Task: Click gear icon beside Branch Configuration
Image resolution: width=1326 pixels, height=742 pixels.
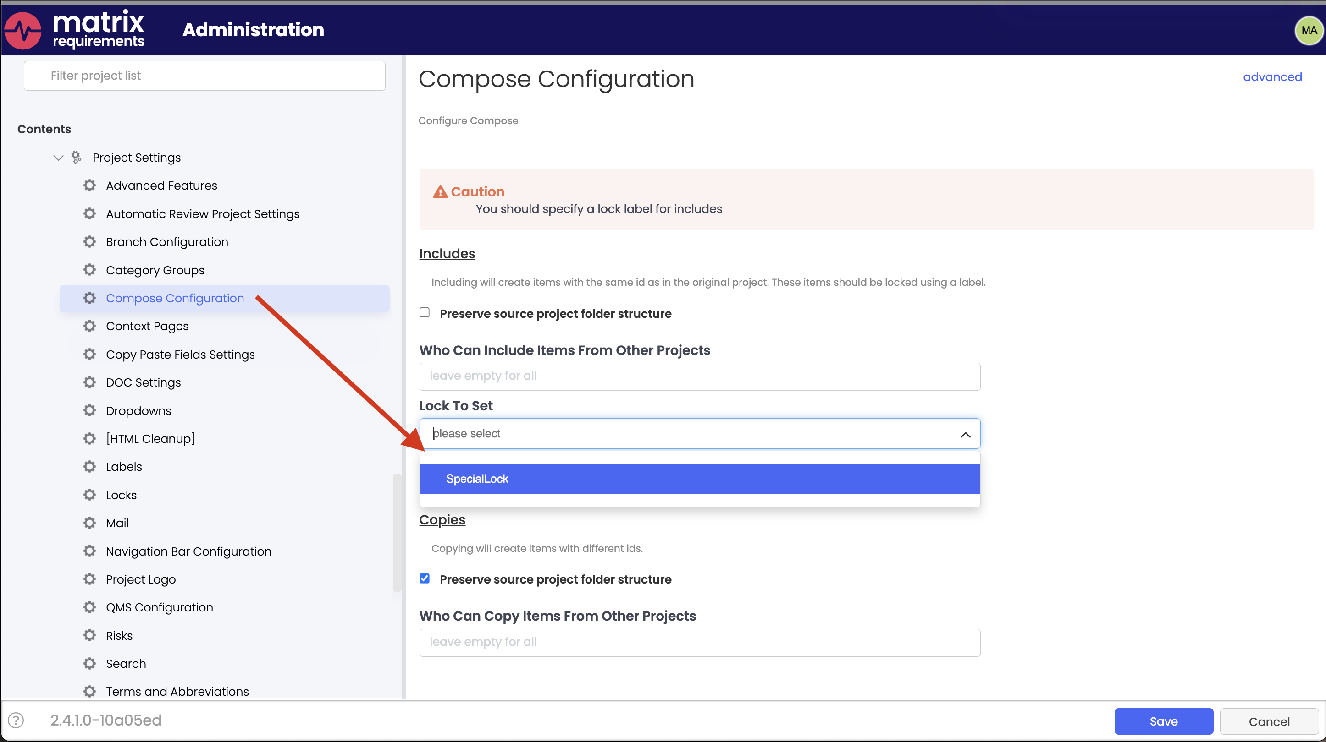Action: tap(89, 242)
